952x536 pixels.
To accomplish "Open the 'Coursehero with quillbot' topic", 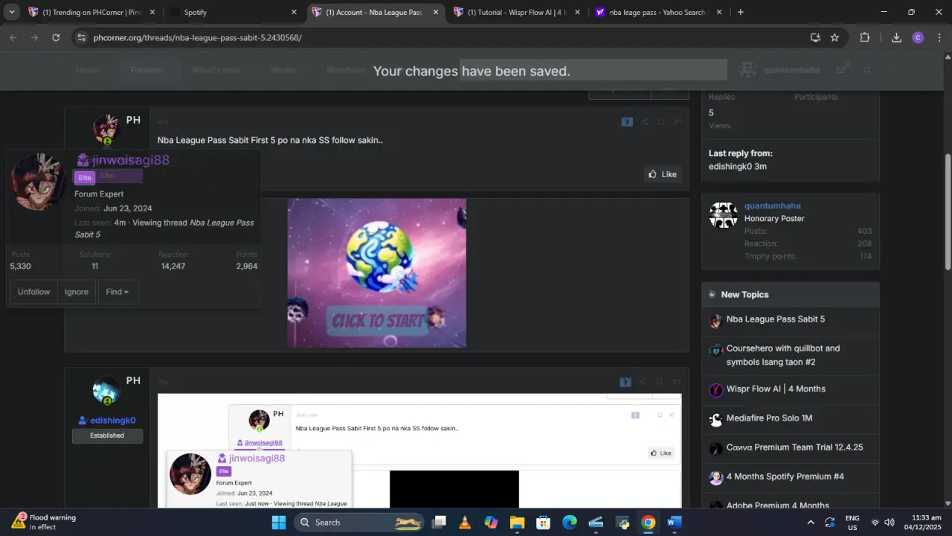I will tap(783, 355).
